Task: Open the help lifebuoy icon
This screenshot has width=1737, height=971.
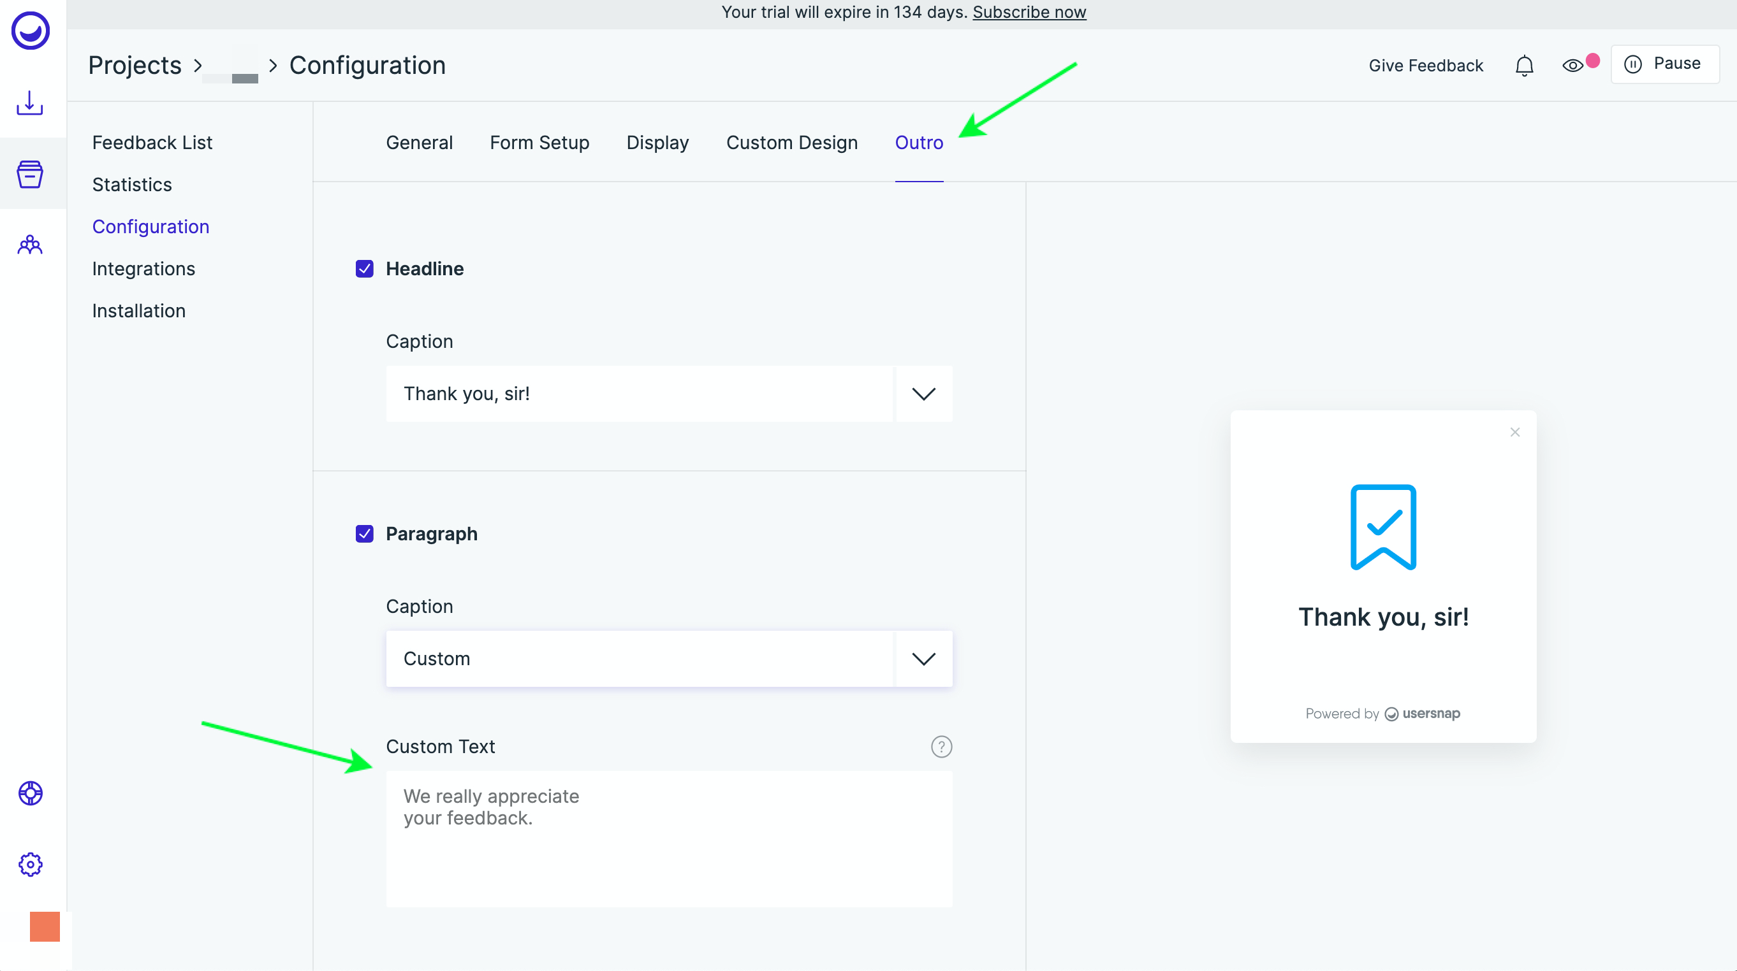Action: coord(31,793)
